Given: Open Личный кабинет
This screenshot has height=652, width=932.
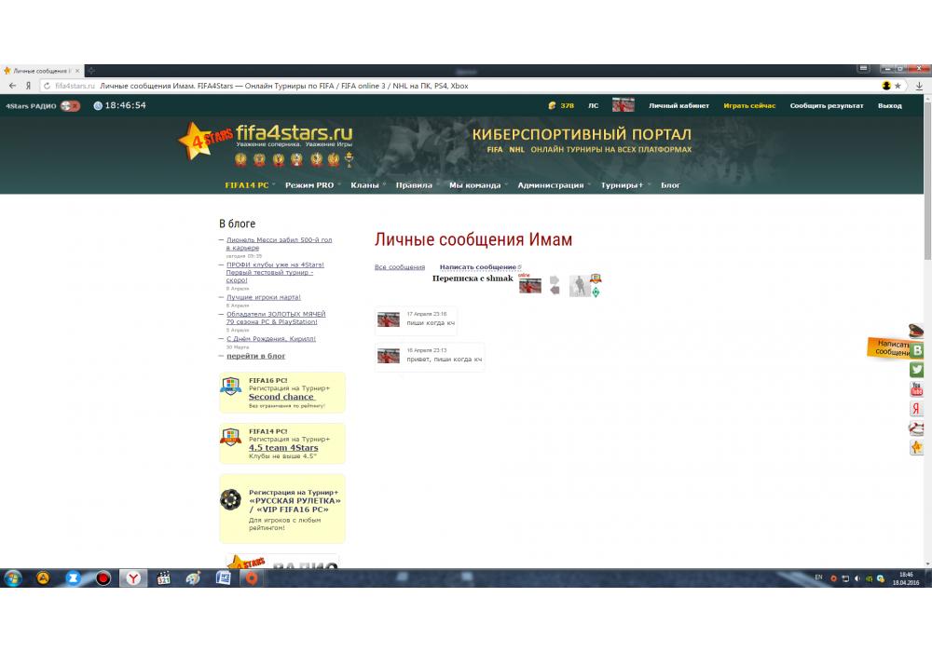Looking at the screenshot, I should pos(678,105).
